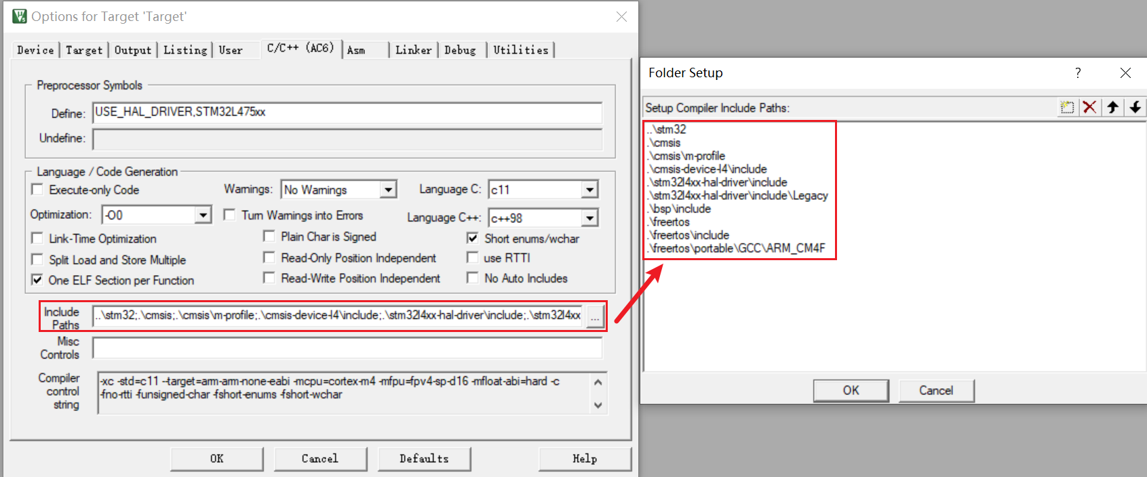Uncheck Short enums/wchar option
This screenshot has height=477, width=1147.
(x=473, y=238)
